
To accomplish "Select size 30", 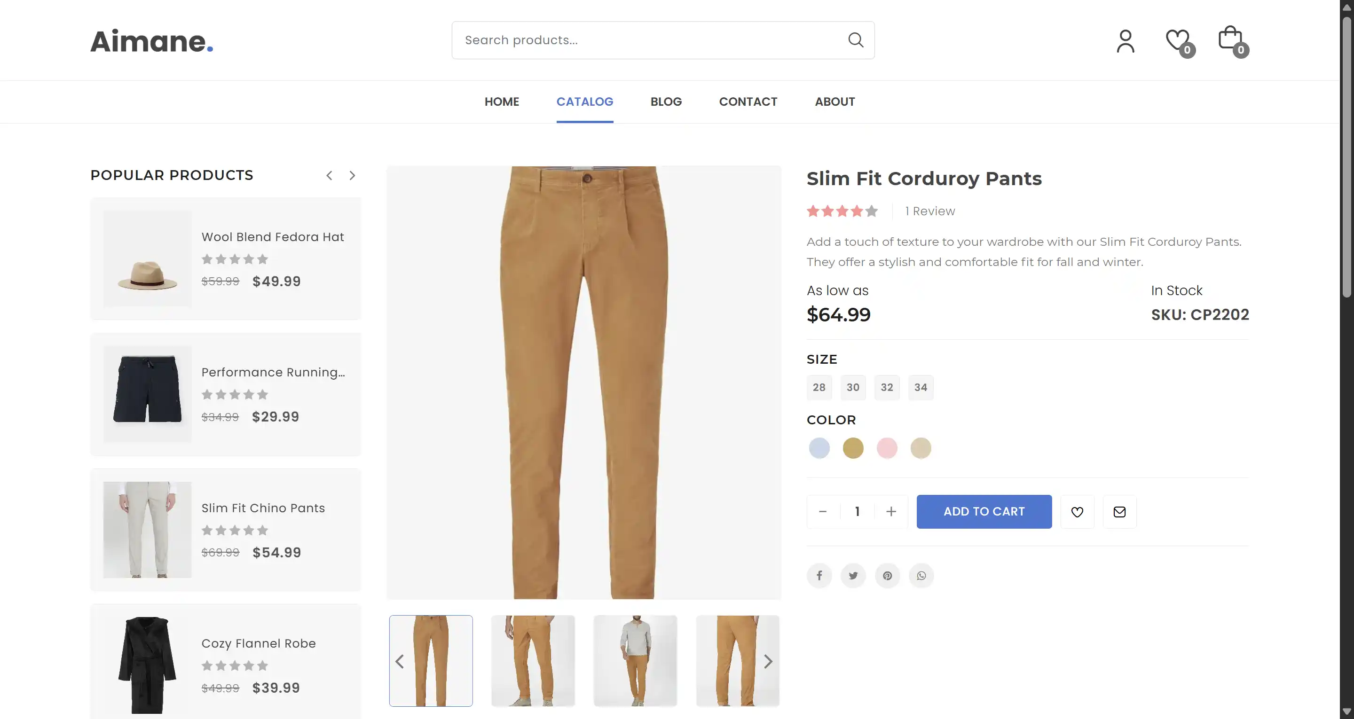I will (x=852, y=387).
